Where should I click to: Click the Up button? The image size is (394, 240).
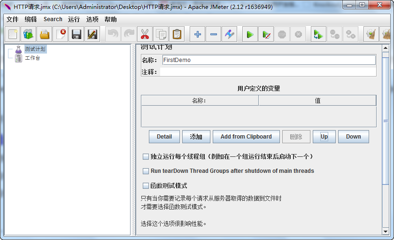pyautogui.click(x=324, y=137)
